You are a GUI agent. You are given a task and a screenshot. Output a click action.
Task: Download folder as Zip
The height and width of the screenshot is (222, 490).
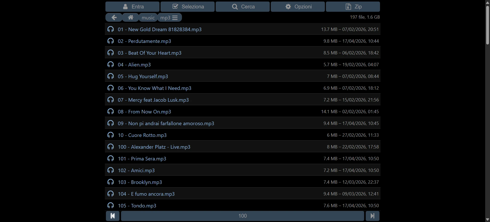coord(353,7)
